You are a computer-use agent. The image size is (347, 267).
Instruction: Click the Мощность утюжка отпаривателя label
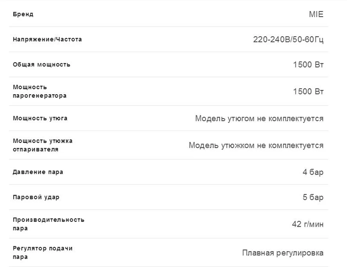42,145
